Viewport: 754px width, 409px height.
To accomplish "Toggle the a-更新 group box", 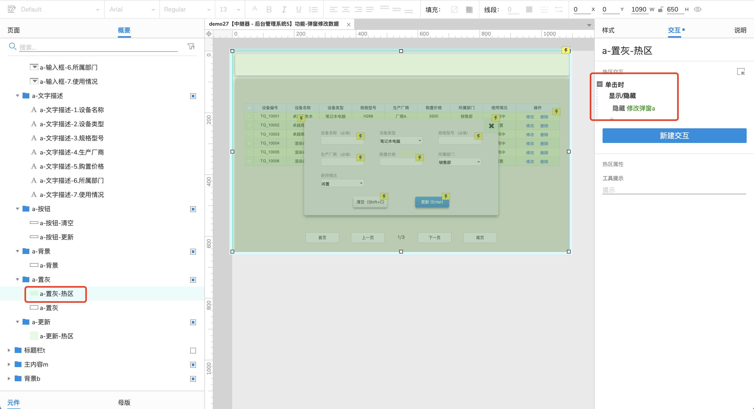I will (193, 322).
